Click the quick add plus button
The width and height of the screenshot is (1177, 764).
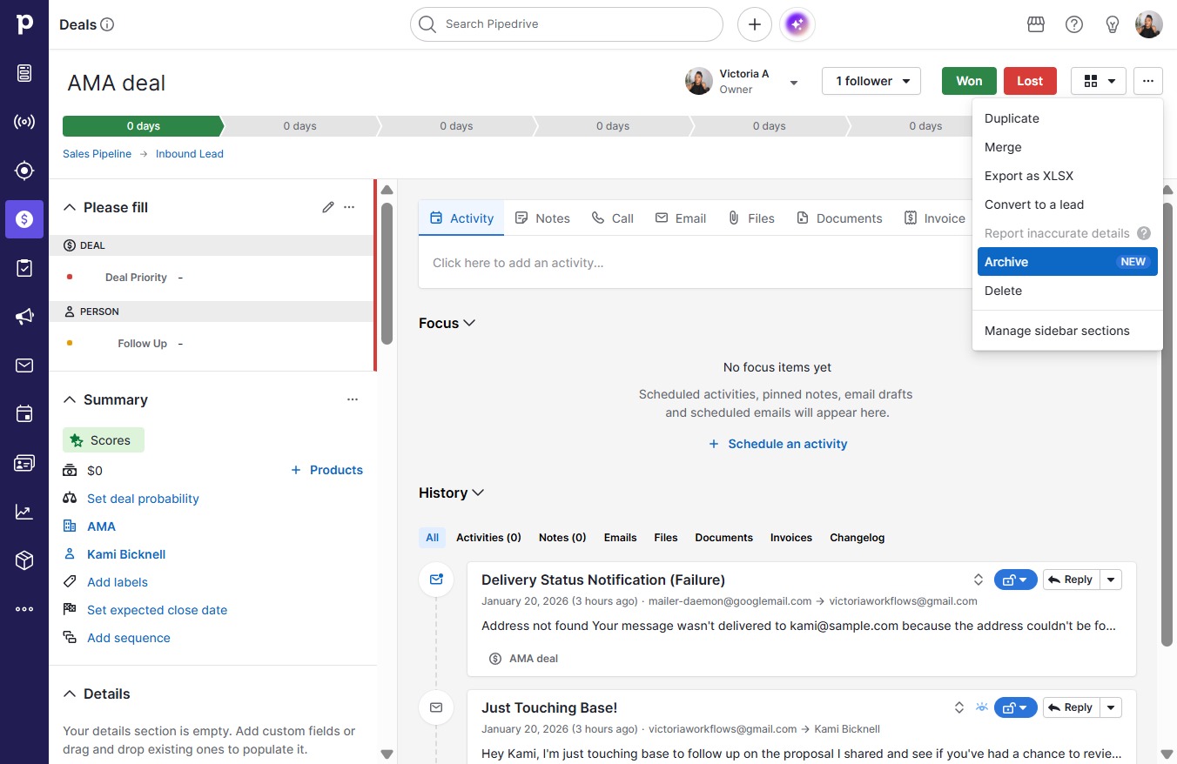pyautogui.click(x=755, y=24)
